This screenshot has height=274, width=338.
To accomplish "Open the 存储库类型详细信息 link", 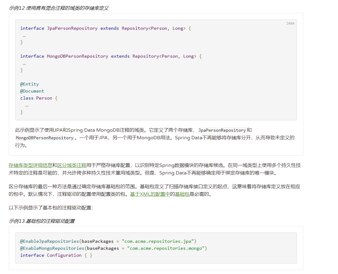I will [30, 165].
